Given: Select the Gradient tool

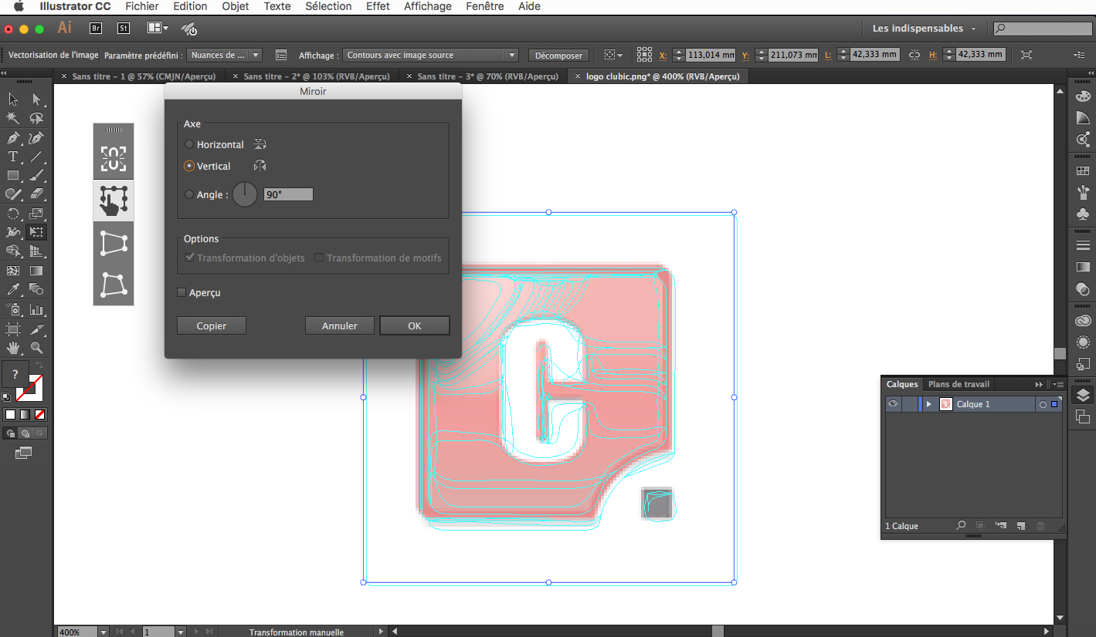Looking at the screenshot, I should pyautogui.click(x=36, y=271).
